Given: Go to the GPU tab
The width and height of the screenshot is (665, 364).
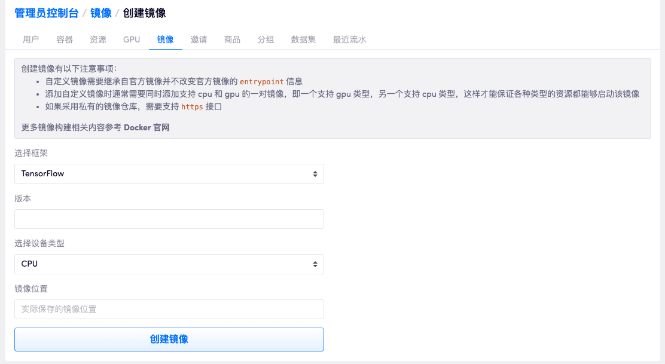Looking at the screenshot, I should (132, 39).
